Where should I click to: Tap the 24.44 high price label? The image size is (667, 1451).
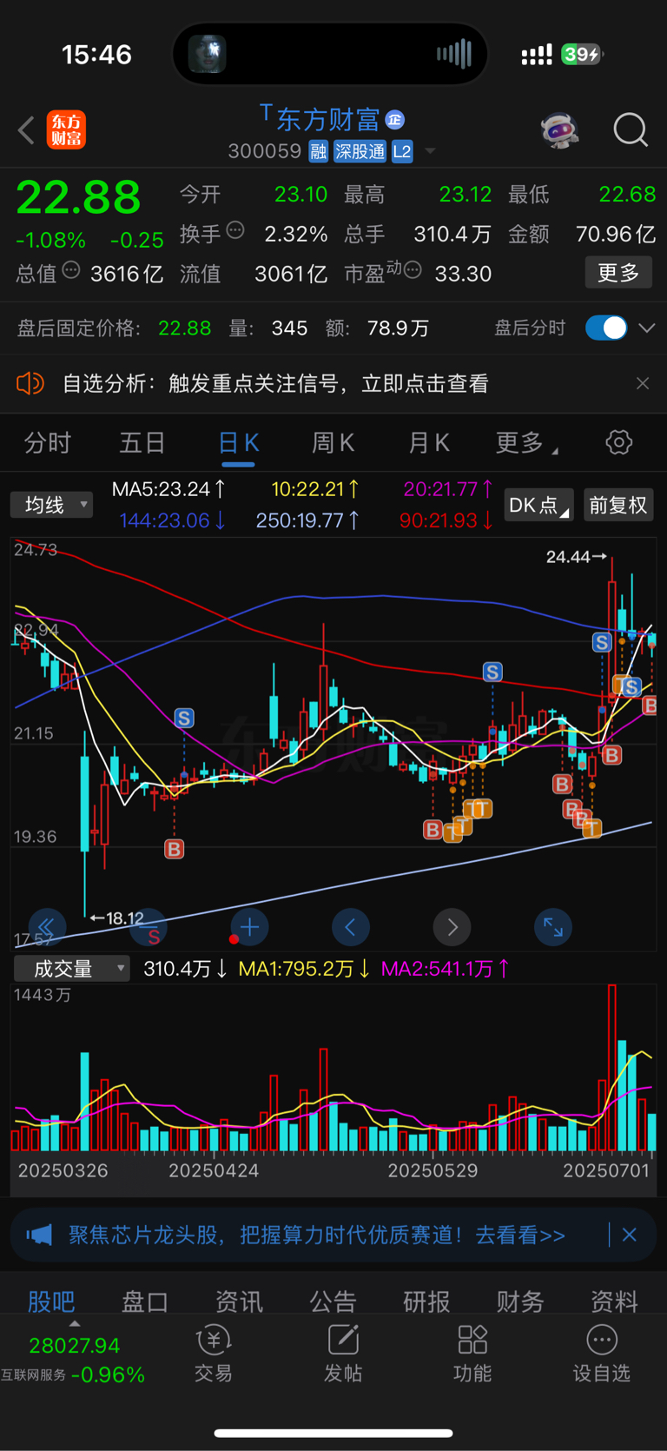pyautogui.click(x=577, y=556)
